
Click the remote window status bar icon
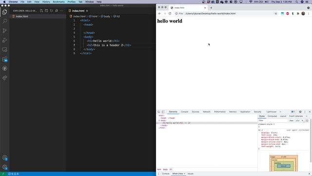pos(3,174)
